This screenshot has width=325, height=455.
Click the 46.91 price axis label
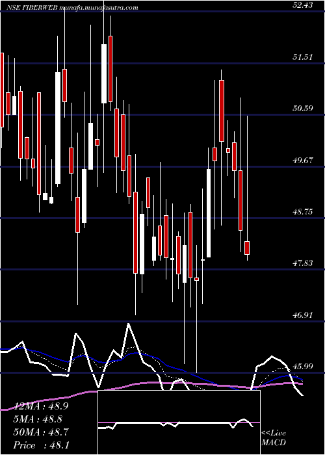coord(303,315)
